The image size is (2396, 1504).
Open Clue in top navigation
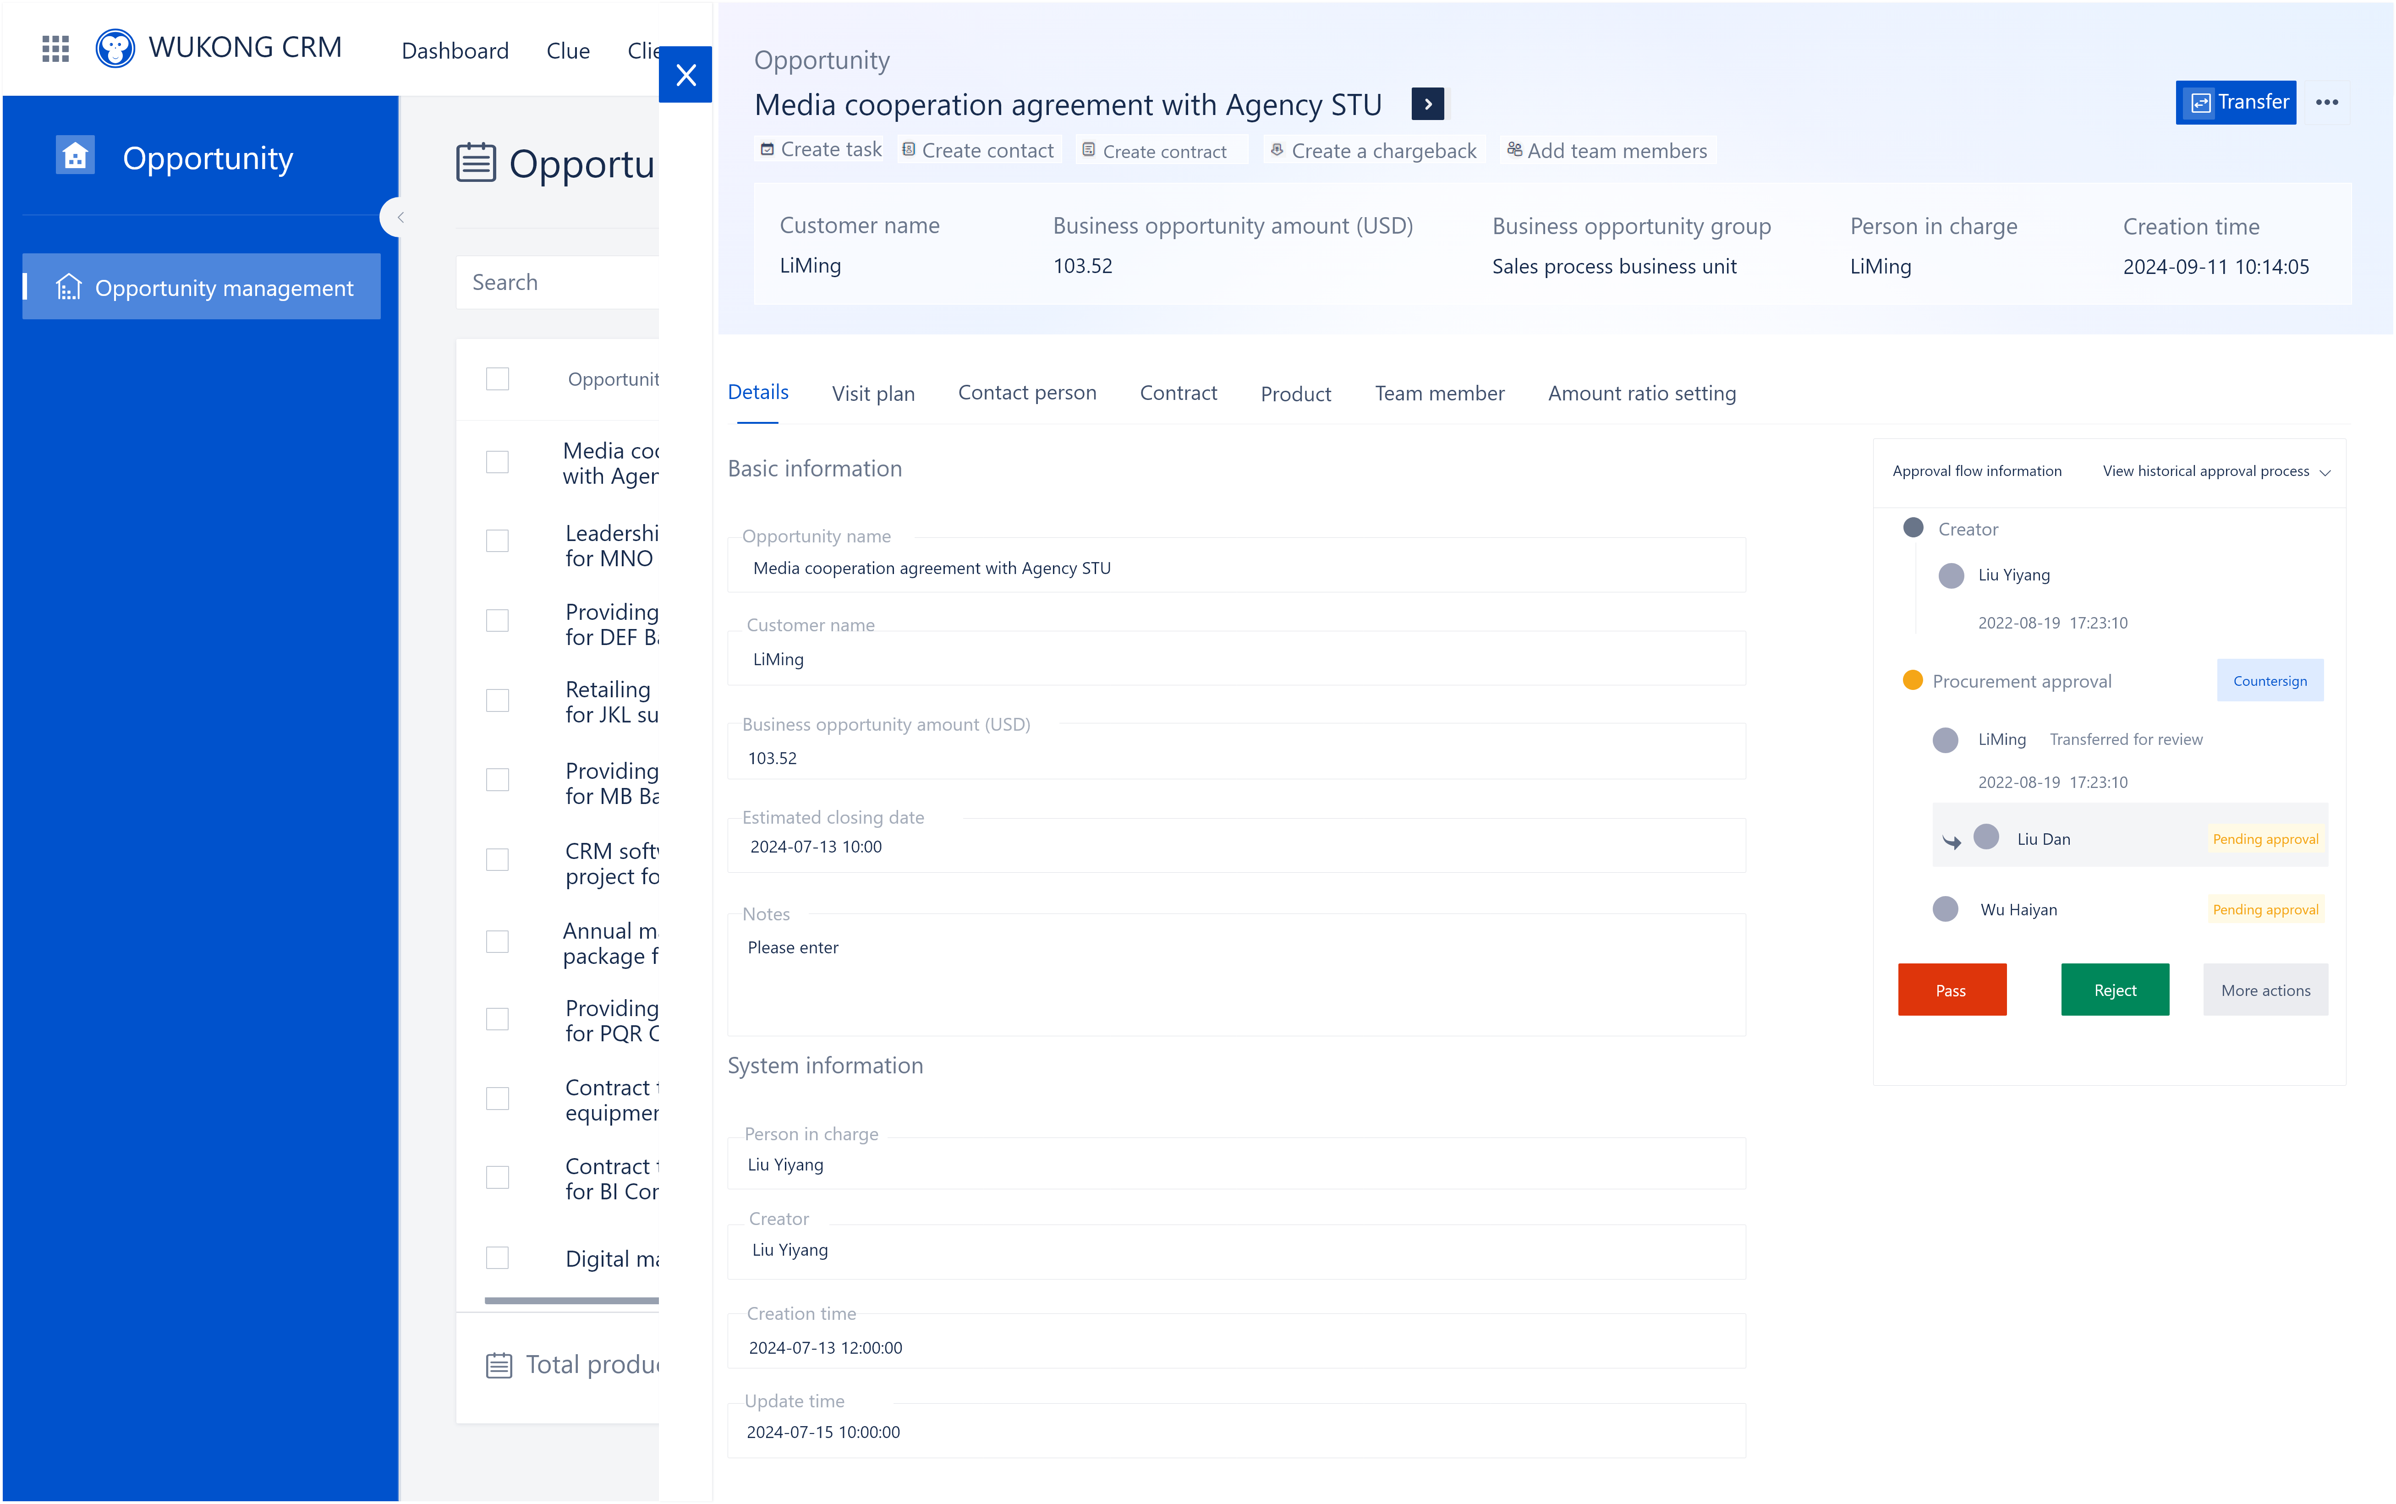click(x=568, y=50)
